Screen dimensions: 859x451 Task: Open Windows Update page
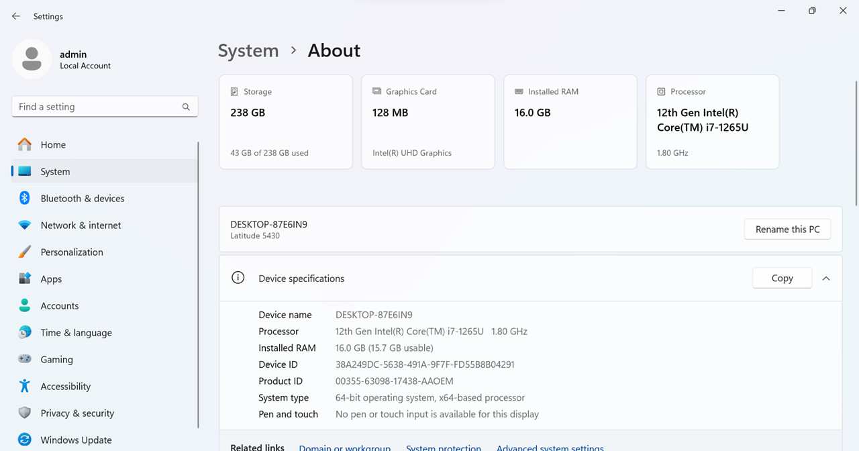105,440
